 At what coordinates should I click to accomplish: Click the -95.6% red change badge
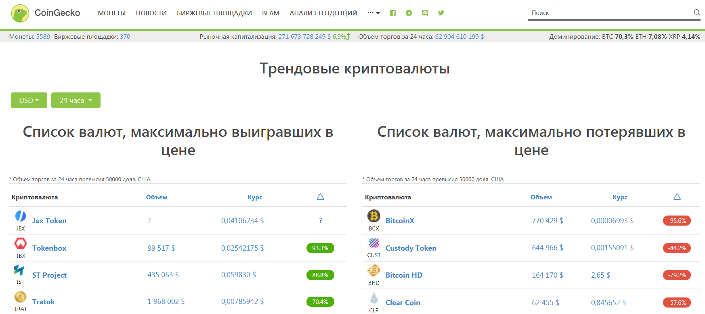tap(677, 221)
